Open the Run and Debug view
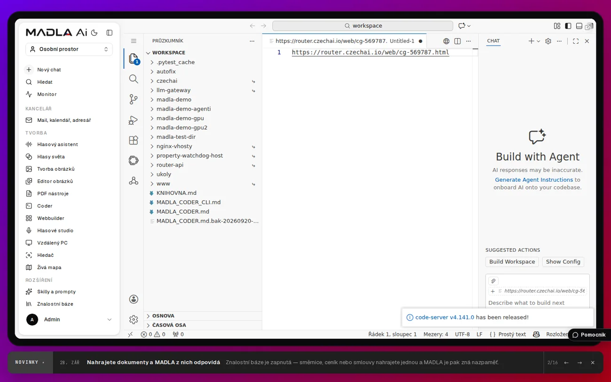 [133, 120]
